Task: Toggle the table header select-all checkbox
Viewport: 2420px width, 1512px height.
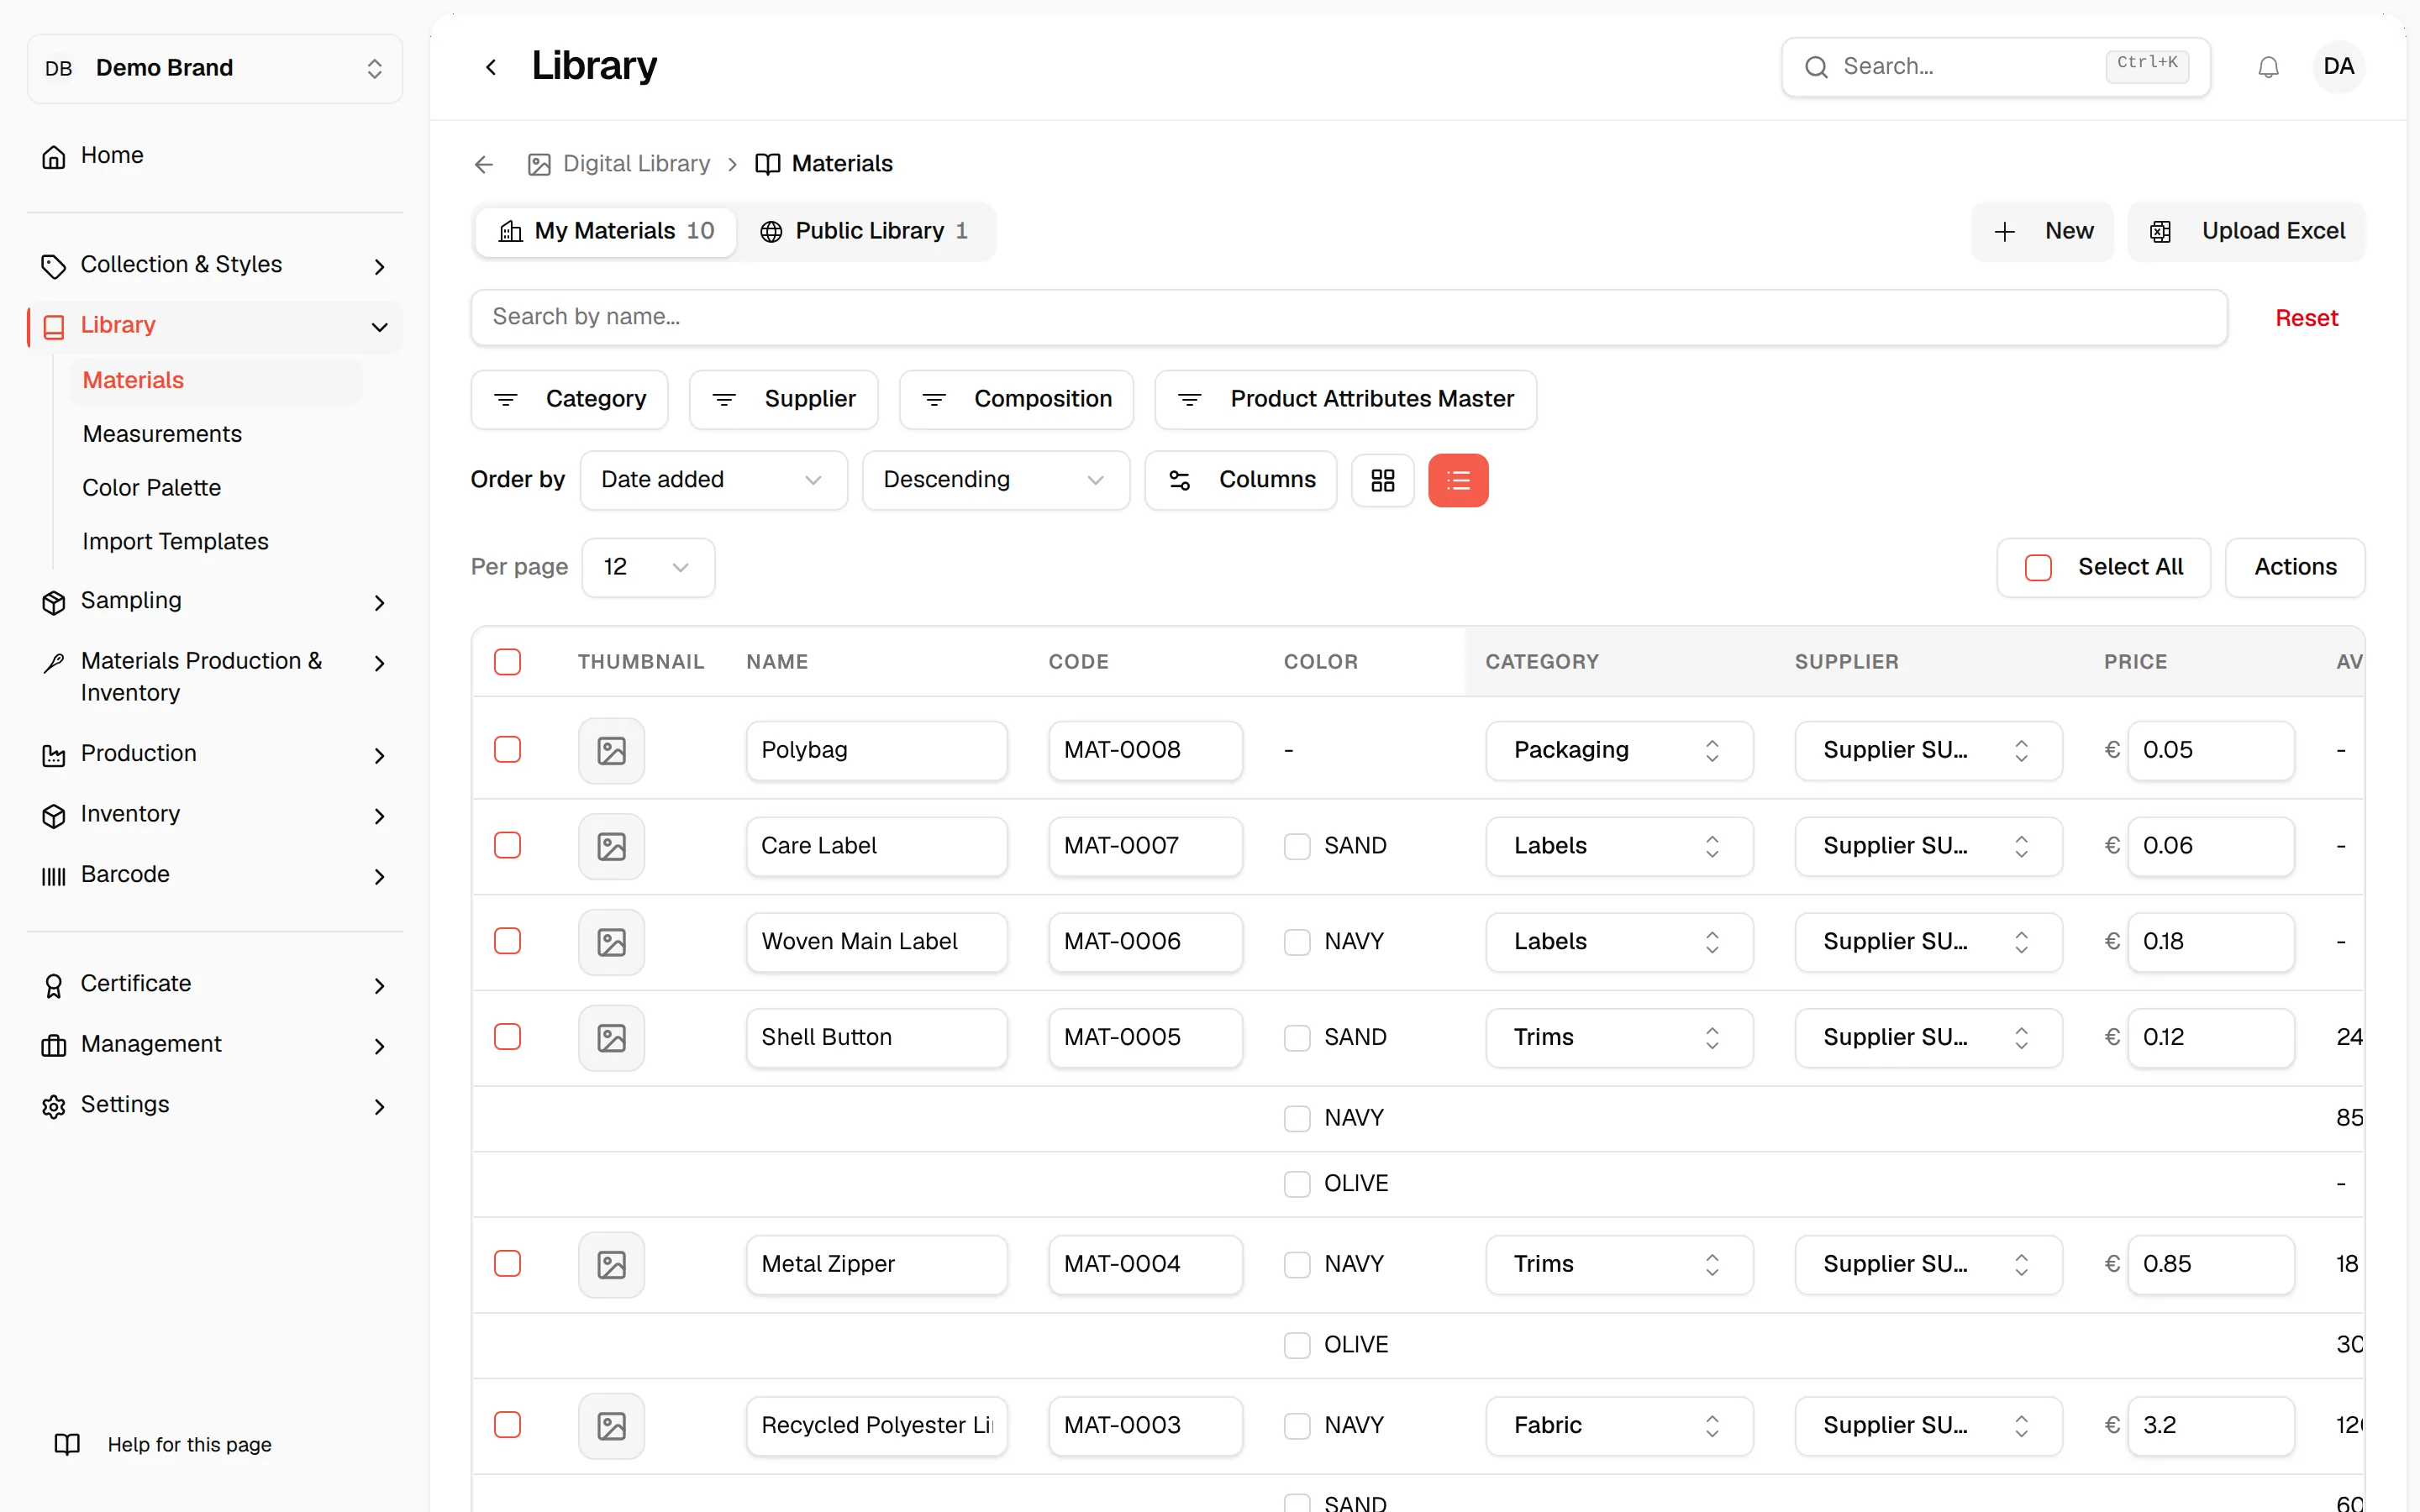Action: tap(507, 662)
